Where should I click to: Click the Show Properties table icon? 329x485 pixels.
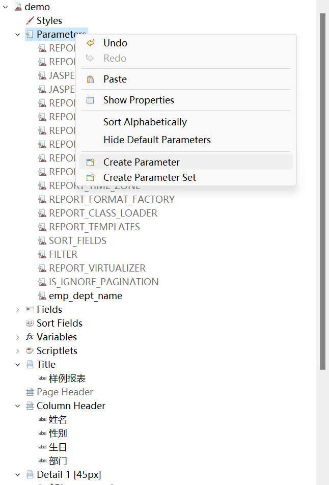[90, 100]
